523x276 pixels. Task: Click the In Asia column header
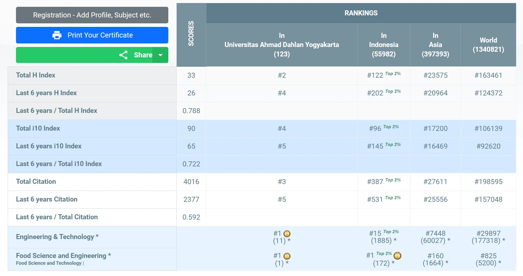[435, 45]
